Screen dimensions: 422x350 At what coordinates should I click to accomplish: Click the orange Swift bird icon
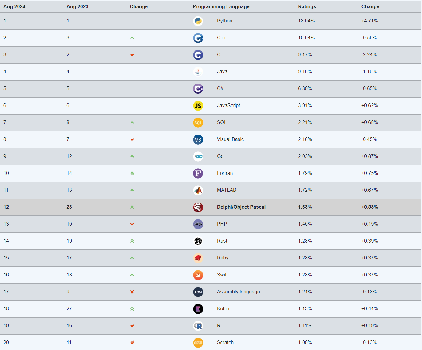[x=198, y=275]
